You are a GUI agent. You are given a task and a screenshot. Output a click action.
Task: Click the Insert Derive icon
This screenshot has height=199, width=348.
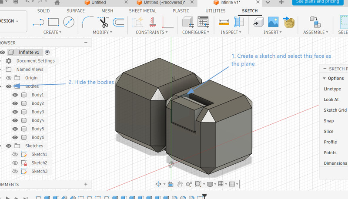(x=258, y=22)
